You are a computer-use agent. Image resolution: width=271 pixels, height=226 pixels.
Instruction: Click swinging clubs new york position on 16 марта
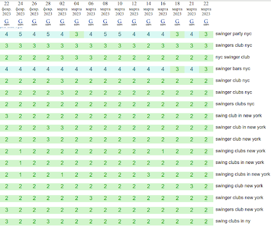click(x=163, y=152)
